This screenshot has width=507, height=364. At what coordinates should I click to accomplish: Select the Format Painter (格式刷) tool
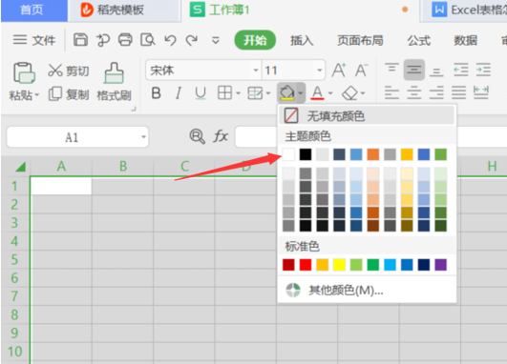pyautogui.click(x=114, y=81)
